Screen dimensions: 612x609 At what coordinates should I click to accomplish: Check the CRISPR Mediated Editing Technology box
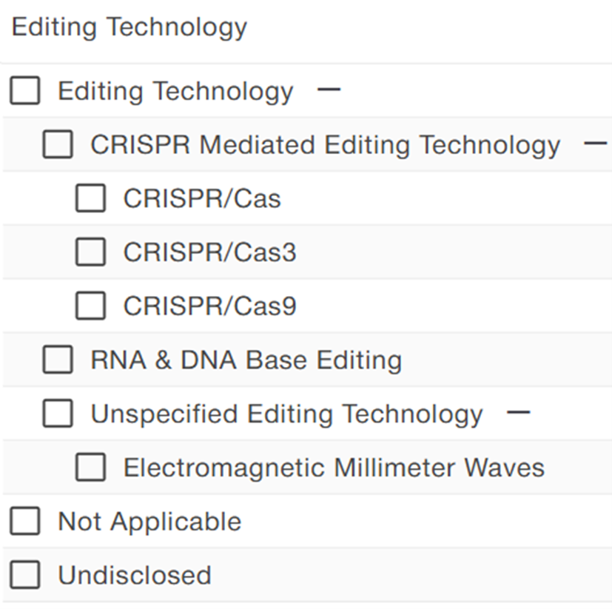(58, 145)
